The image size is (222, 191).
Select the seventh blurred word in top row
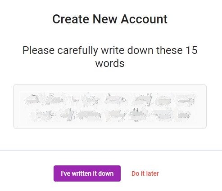tap(163, 100)
